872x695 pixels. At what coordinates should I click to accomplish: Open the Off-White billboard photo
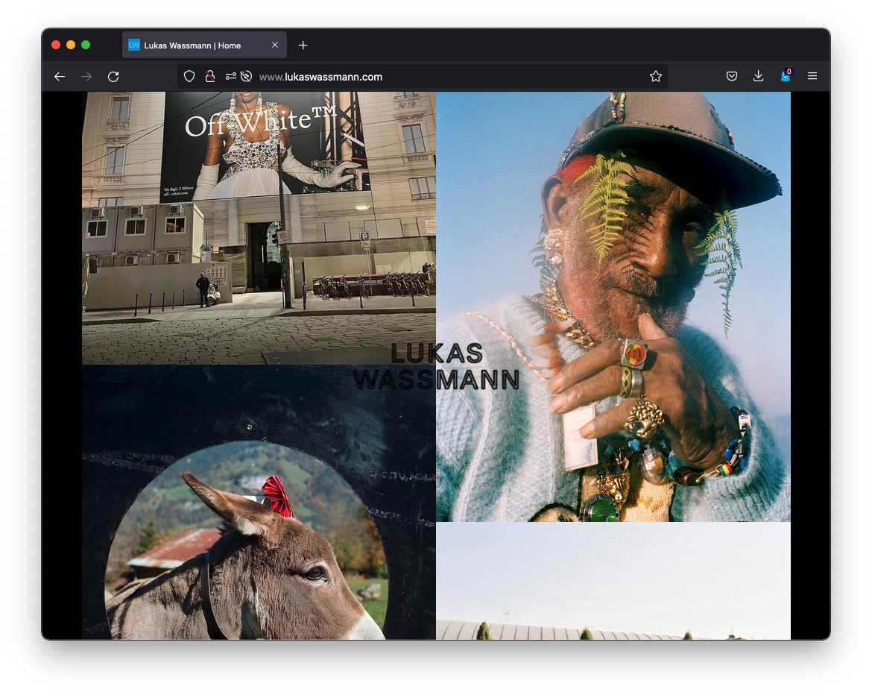tap(259, 228)
